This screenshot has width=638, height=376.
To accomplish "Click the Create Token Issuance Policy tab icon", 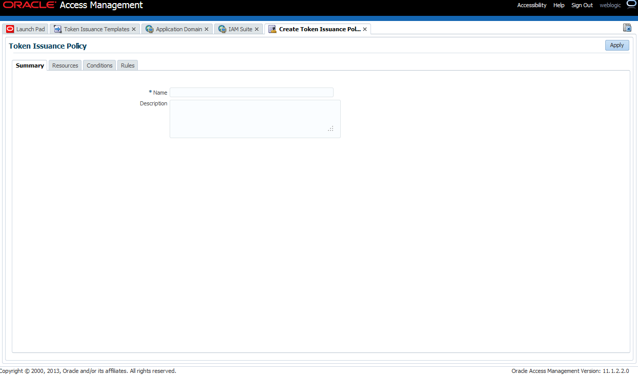I will [272, 29].
